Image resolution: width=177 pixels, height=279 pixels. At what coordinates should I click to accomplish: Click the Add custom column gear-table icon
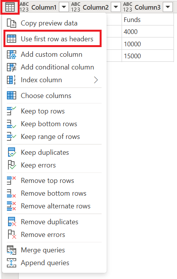[x=12, y=54]
